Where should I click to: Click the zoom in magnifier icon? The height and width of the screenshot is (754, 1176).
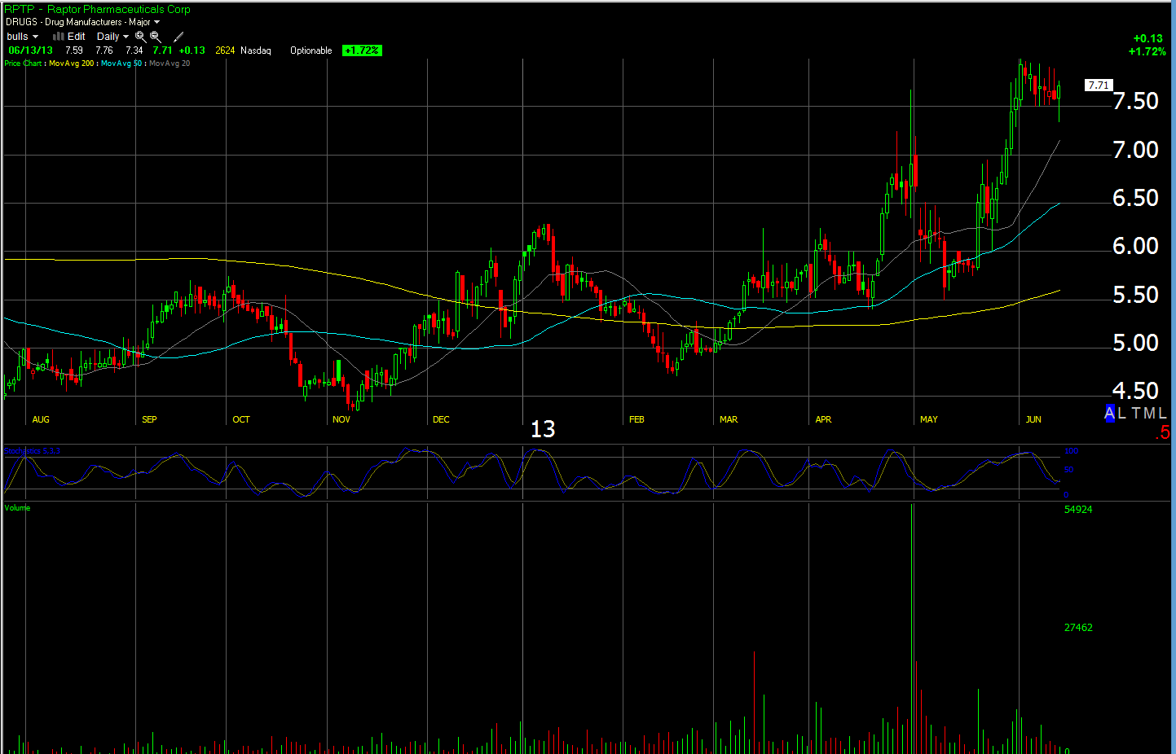point(140,37)
